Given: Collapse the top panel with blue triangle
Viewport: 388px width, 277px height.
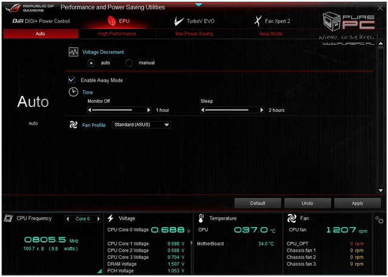Looking at the screenshot, I should pos(198,5).
